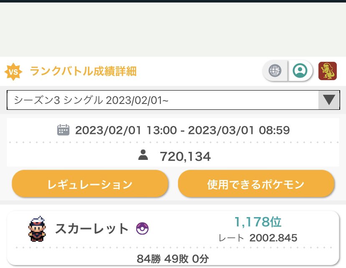This screenshot has height=268, width=346.
Task: Switch to personal profile view toggle
Action: [300, 71]
